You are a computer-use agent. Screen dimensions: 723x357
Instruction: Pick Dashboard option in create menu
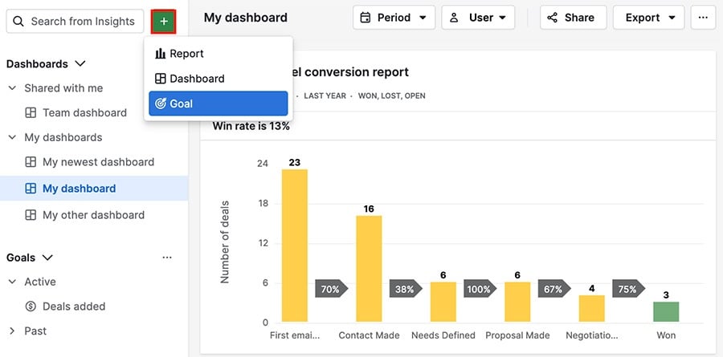(218, 79)
